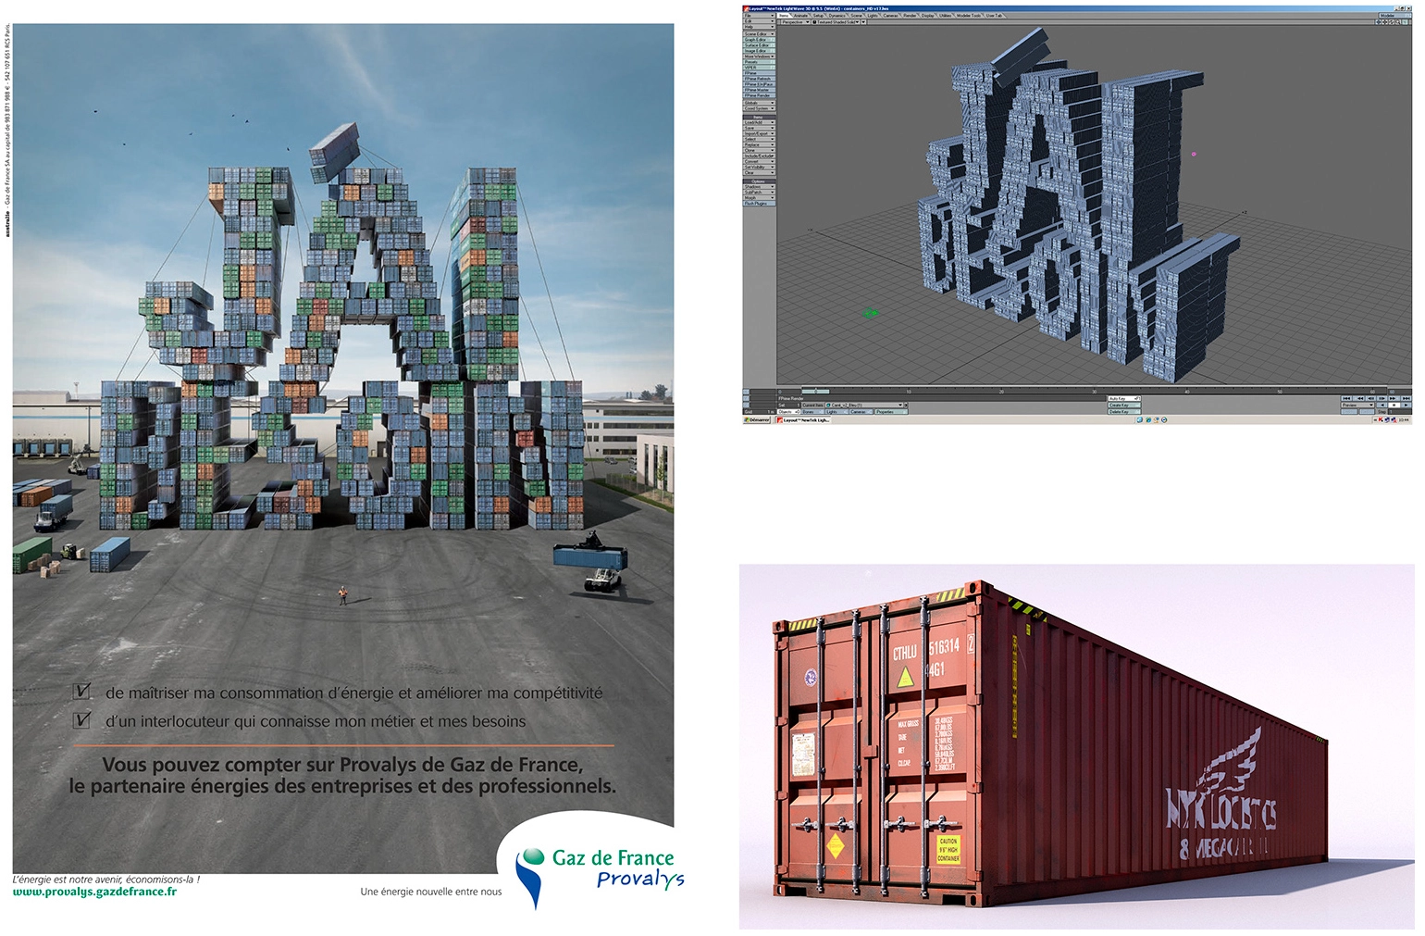Launch the VIPER preview window
This screenshot has height=936, width=1425.
pos(759,68)
